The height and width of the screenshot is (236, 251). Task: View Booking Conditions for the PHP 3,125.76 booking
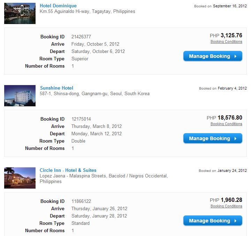pos(226,42)
